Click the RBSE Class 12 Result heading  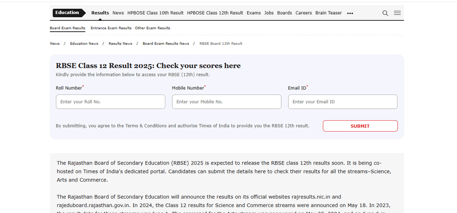pyautogui.click(x=148, y=66)
